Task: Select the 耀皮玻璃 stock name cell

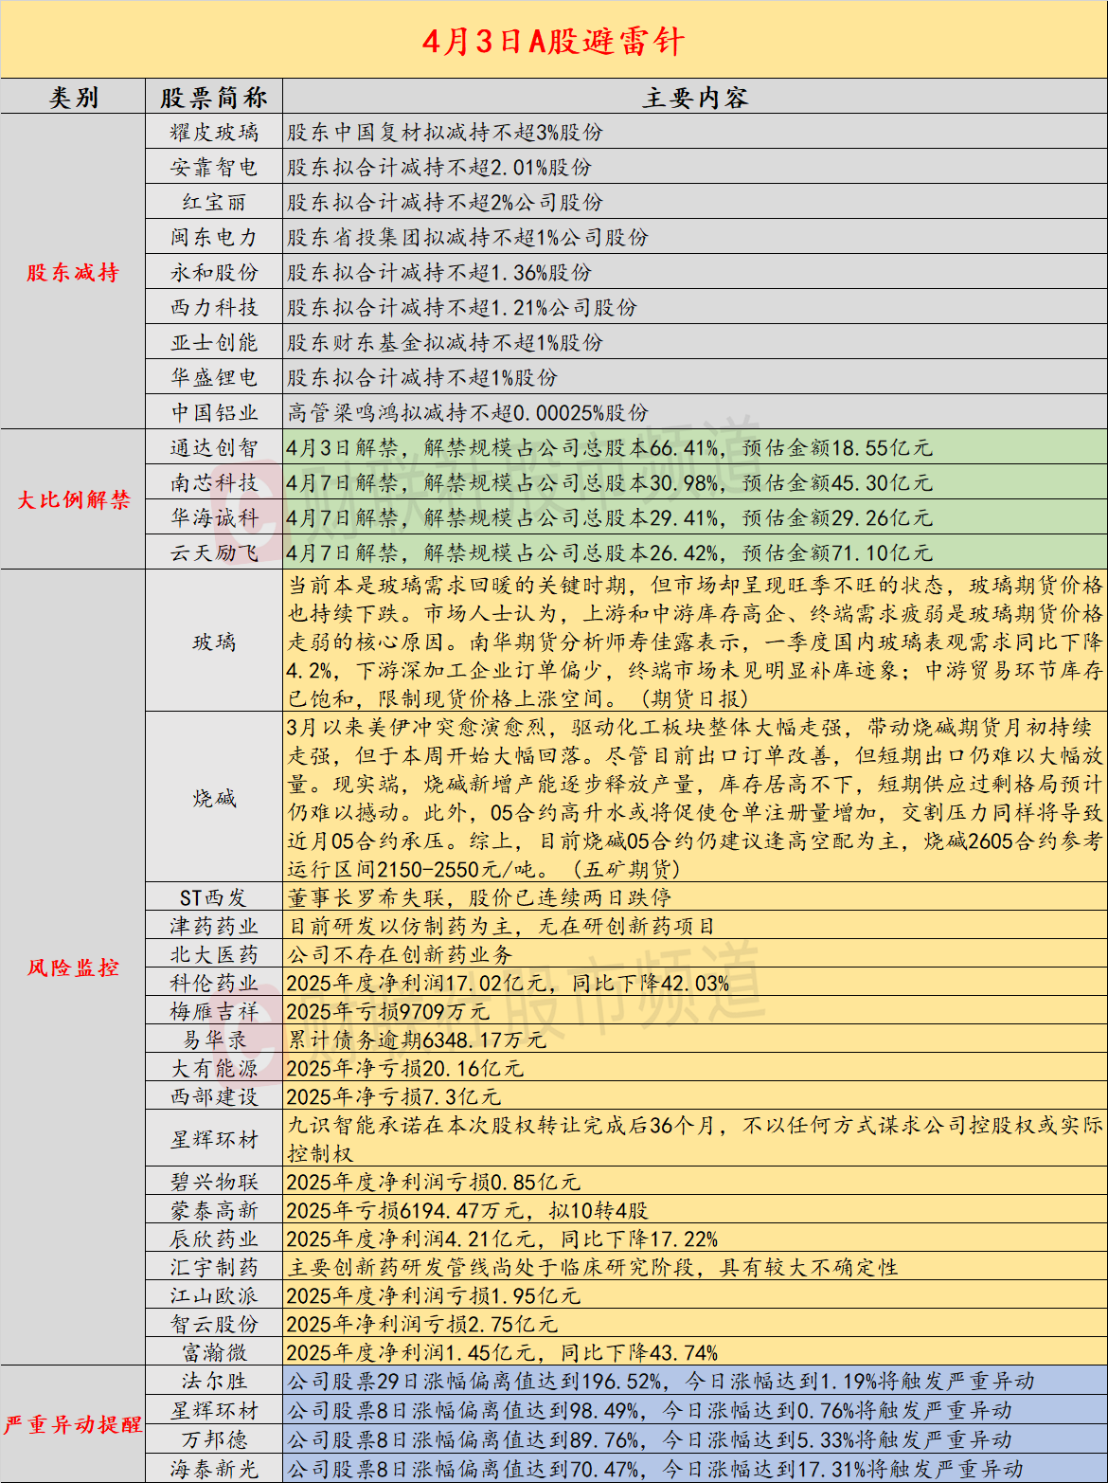Action: (x=214, y=133)
